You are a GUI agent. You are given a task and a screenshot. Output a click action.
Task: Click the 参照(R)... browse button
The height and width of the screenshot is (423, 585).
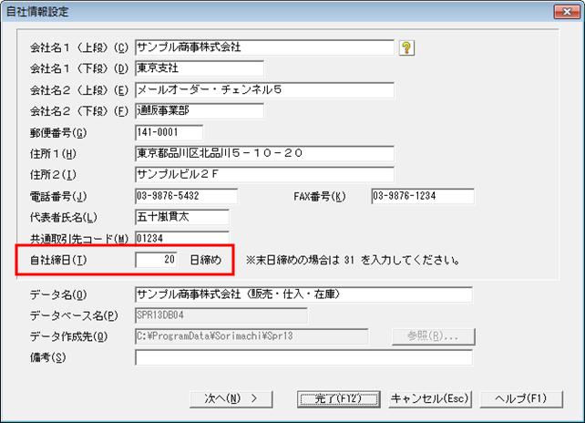(434, 336)
